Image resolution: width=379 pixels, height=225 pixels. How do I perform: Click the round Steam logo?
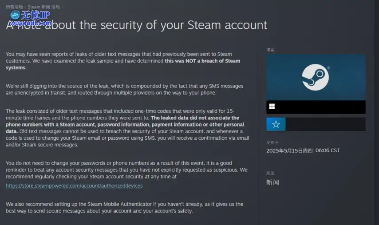point(315,77)
